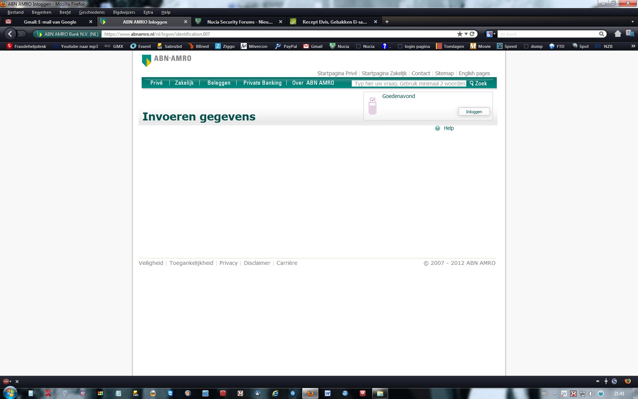Show hidden system tray icons
This screenshot has height=399, width=638.
555,394
